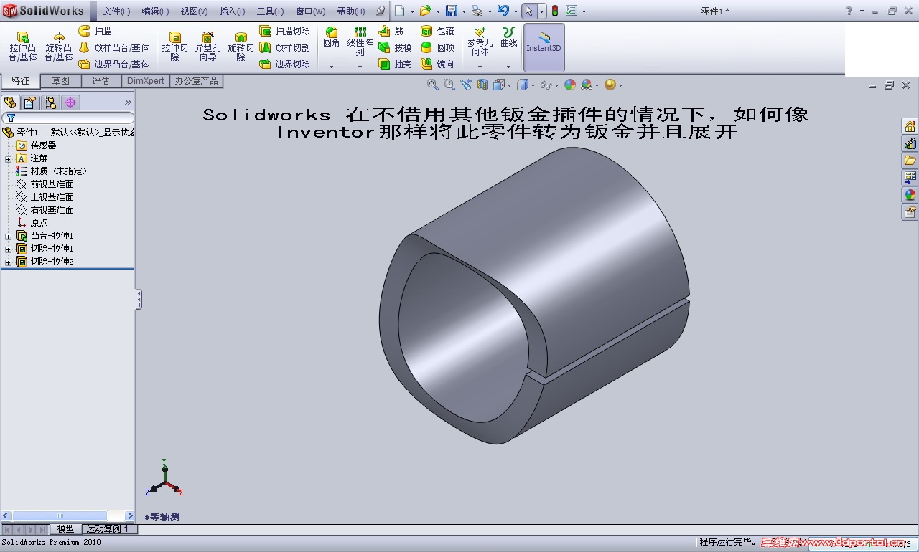Select the 旋转凸台/基体 revolve boss tool

tap(59, 46)
